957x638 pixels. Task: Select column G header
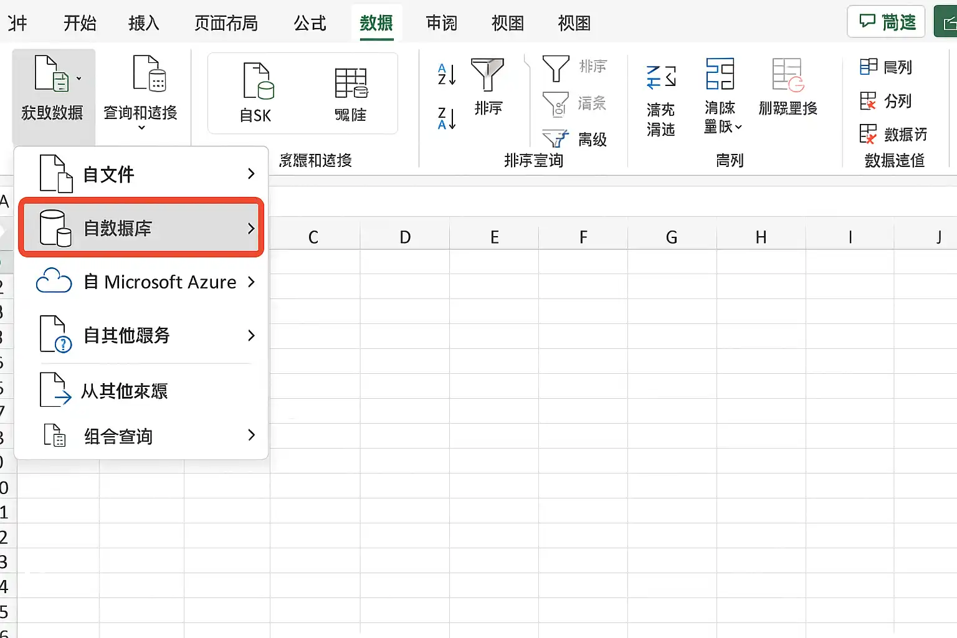[672, 237]
